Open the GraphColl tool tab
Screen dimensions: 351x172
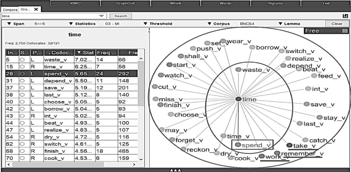pyautogui.click(x=125, y=3)
